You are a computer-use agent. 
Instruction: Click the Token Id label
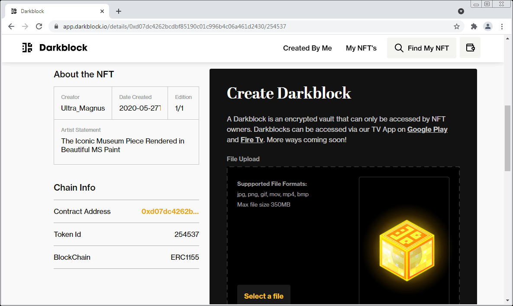[x=67, y=234]
